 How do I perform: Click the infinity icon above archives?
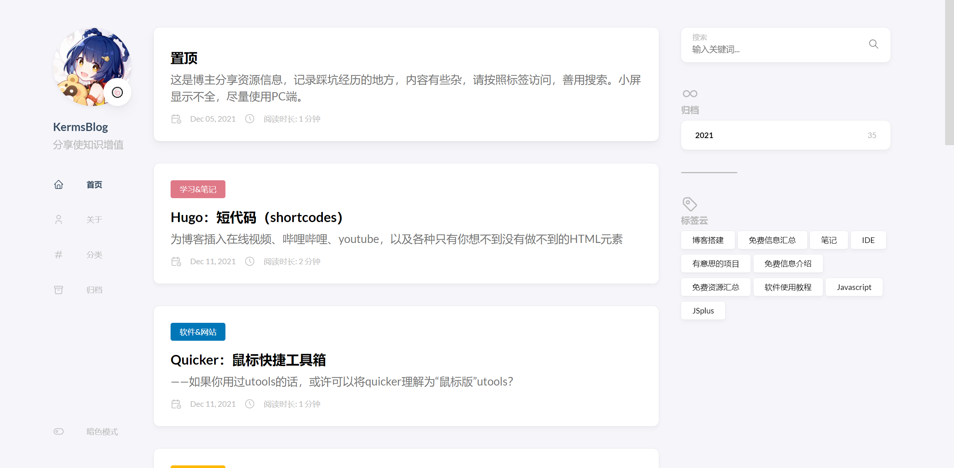point(690,94)
